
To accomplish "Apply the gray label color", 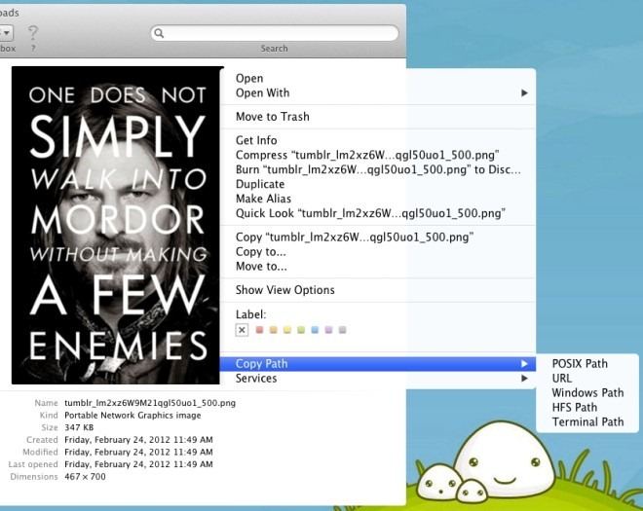I will tap(342, 329).
